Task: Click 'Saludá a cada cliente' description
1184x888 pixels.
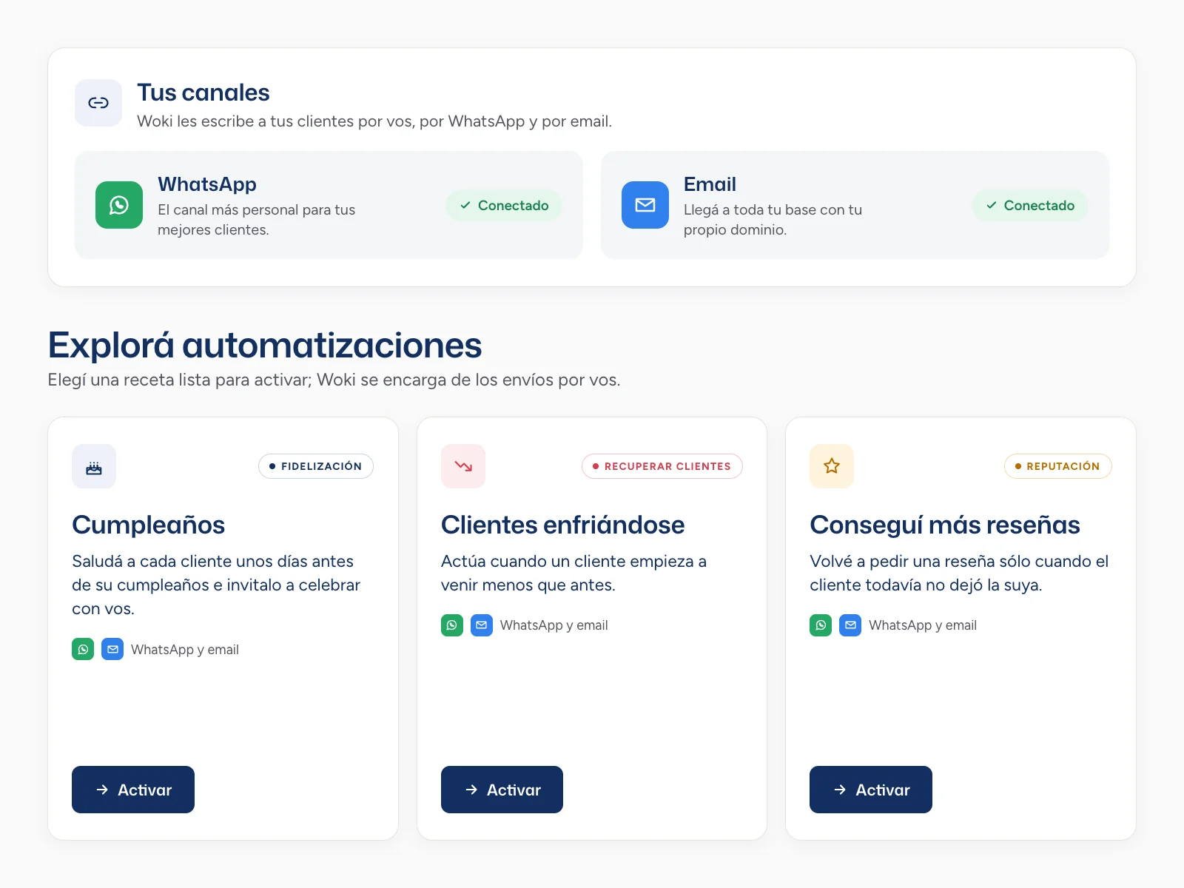Action: coord(216,585)
